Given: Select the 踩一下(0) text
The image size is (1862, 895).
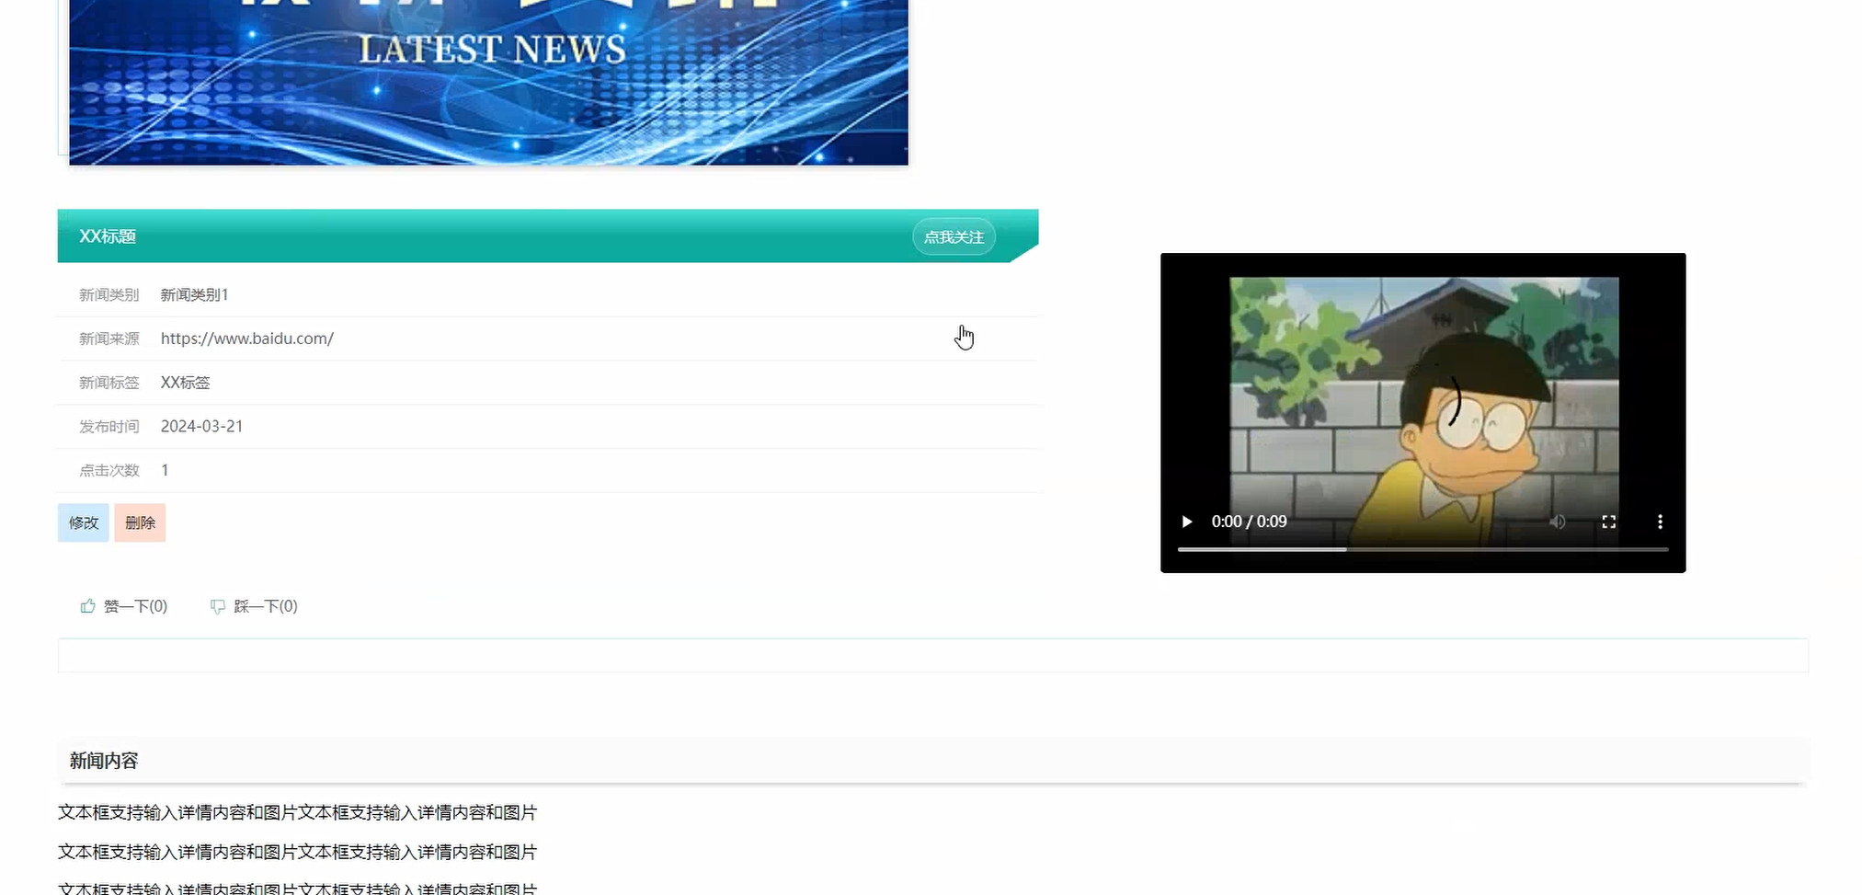Looking at the screenshot, I should tap(266, 606).
